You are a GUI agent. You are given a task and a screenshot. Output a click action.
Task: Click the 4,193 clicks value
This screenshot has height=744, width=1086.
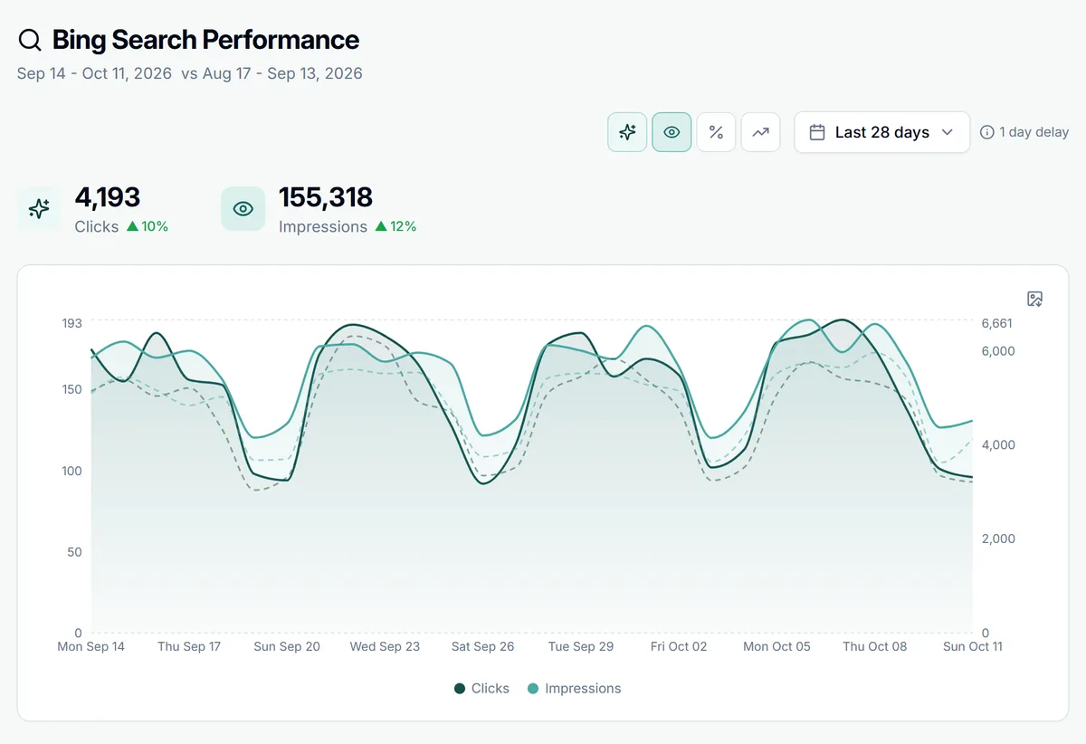pos(108,197)
